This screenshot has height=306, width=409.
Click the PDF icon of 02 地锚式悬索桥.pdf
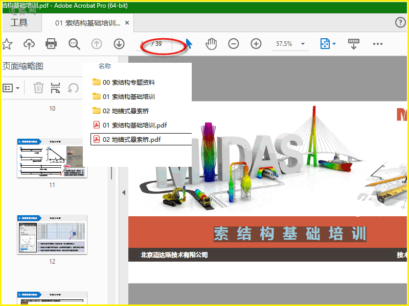pos(97,139)
